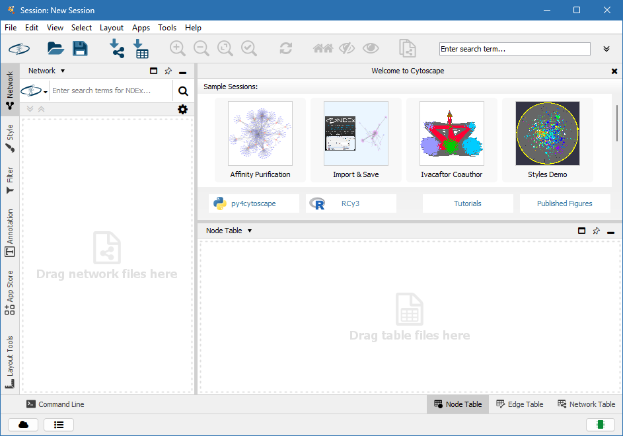This screenshot has width=623, height=436.
Task: Open the Import & Save sample session
Action: click(x=356, y=140)
